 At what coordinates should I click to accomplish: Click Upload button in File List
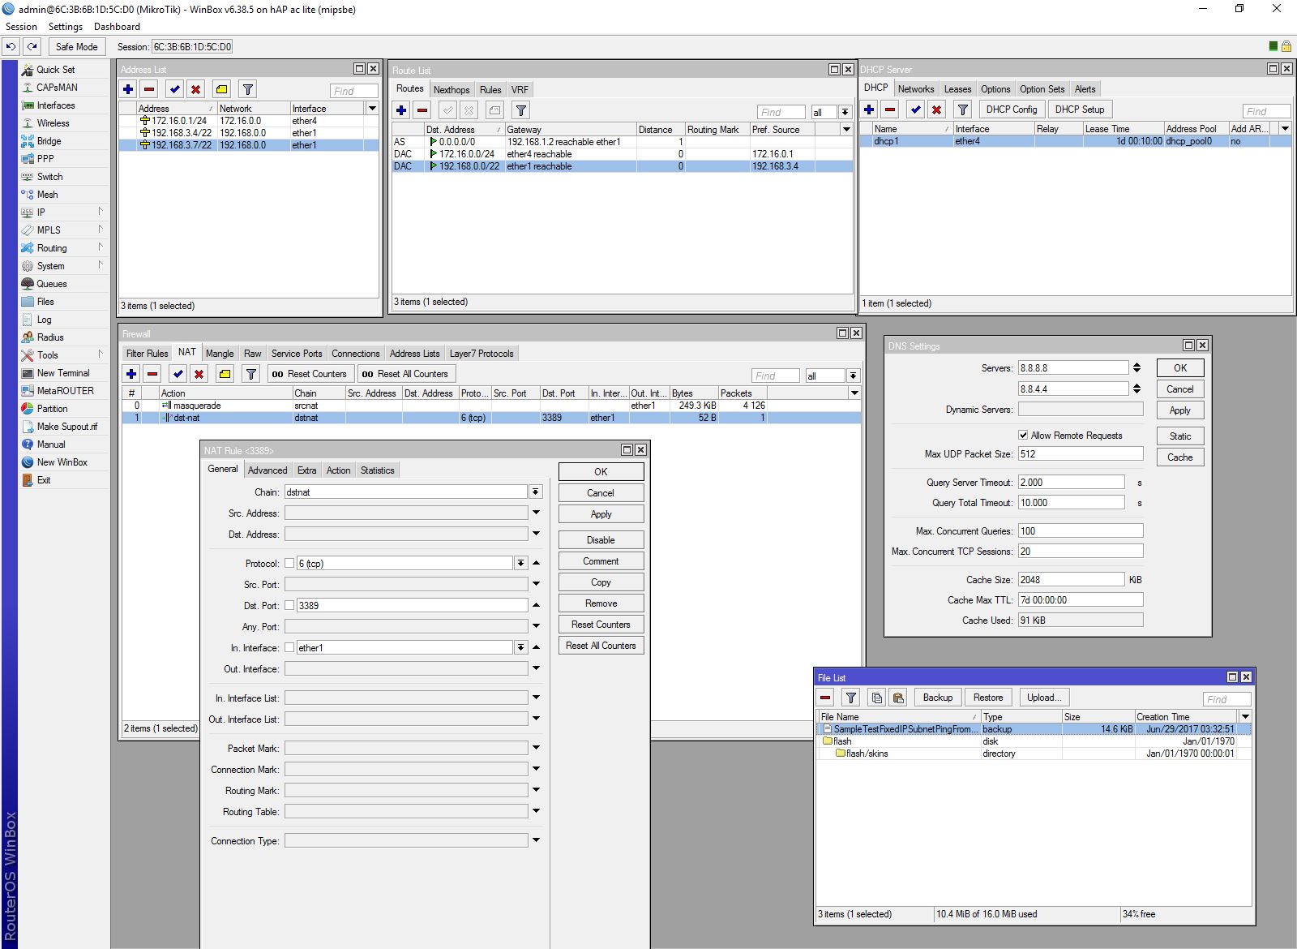point(1044,698)
